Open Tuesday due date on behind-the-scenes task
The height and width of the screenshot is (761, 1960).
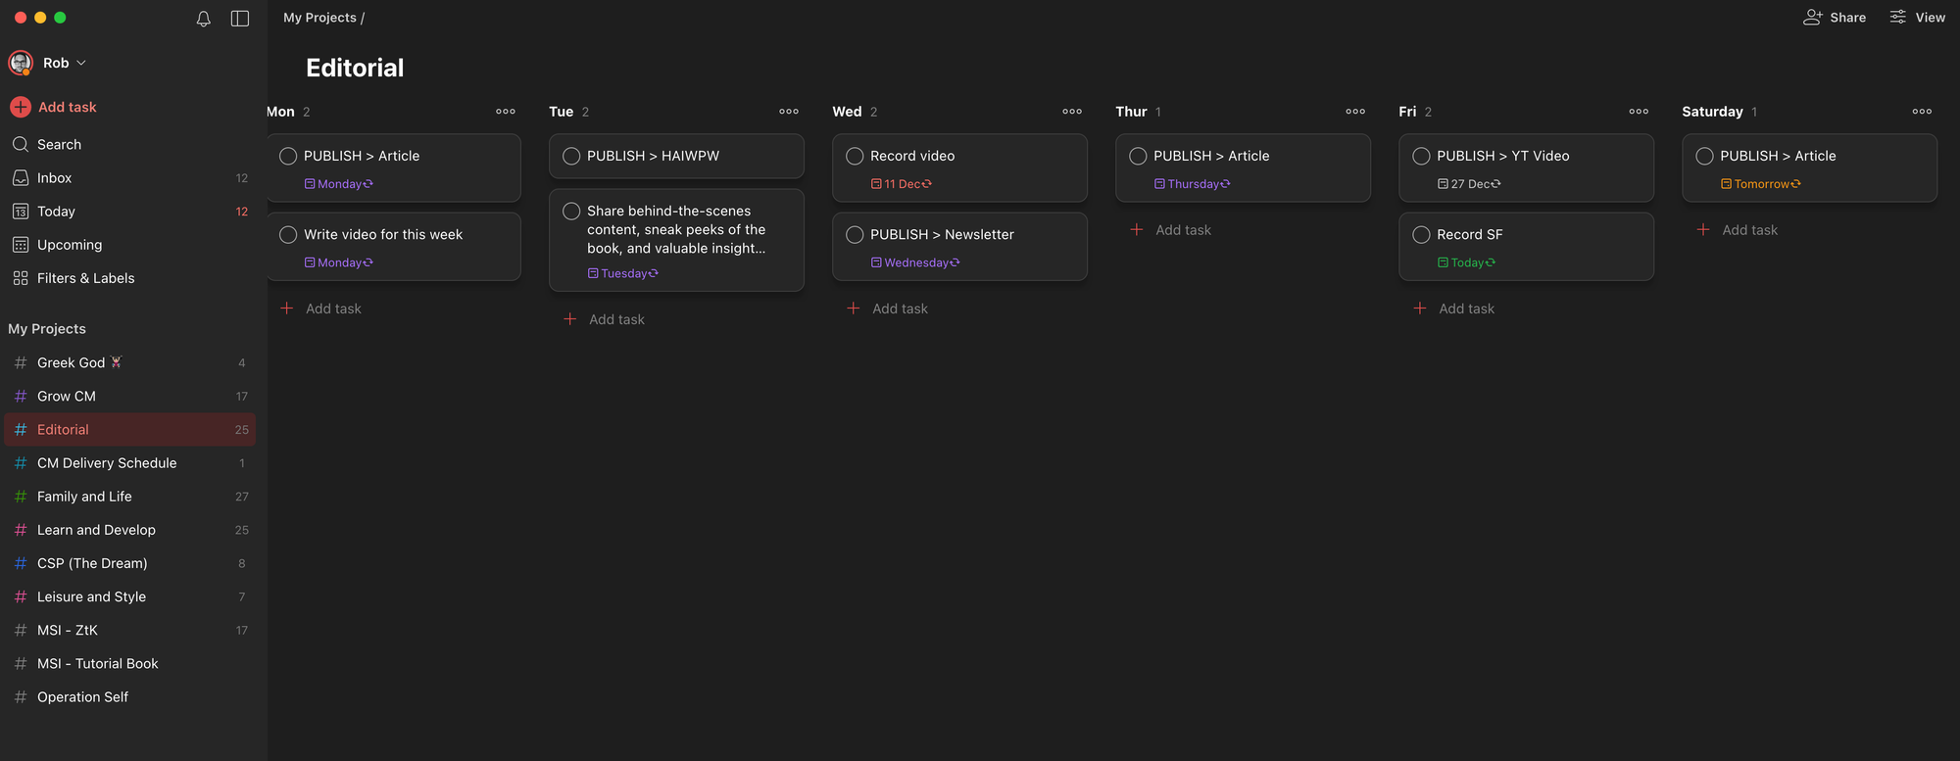623,273
